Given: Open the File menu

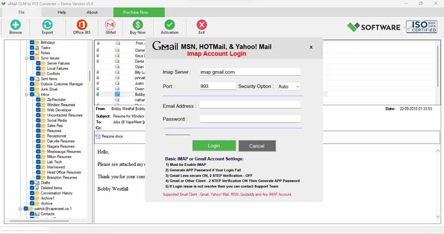Looking at the screenshot, I should (22, 12).
